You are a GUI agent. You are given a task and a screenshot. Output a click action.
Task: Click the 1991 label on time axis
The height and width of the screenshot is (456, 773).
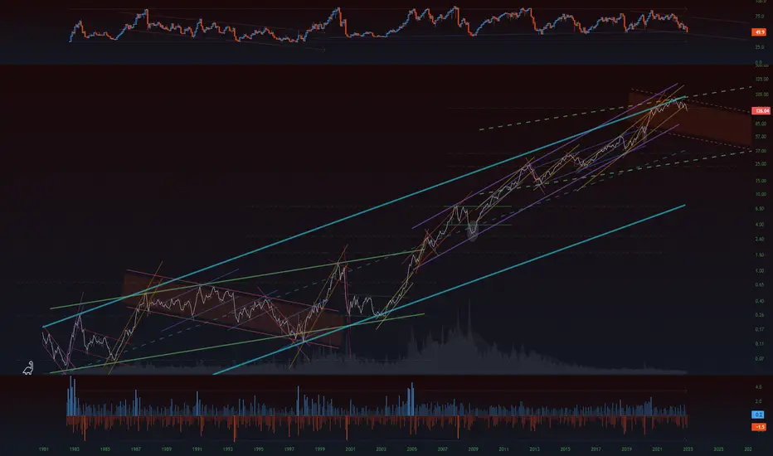click(197, 449)
